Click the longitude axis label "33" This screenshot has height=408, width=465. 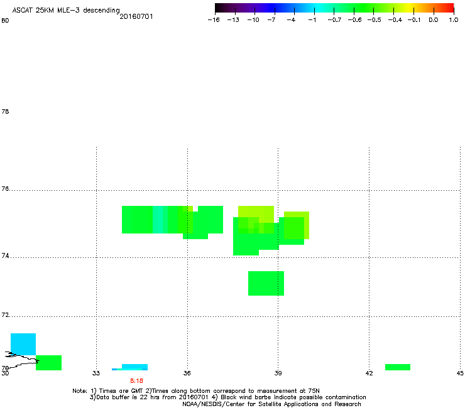(96, 373)
